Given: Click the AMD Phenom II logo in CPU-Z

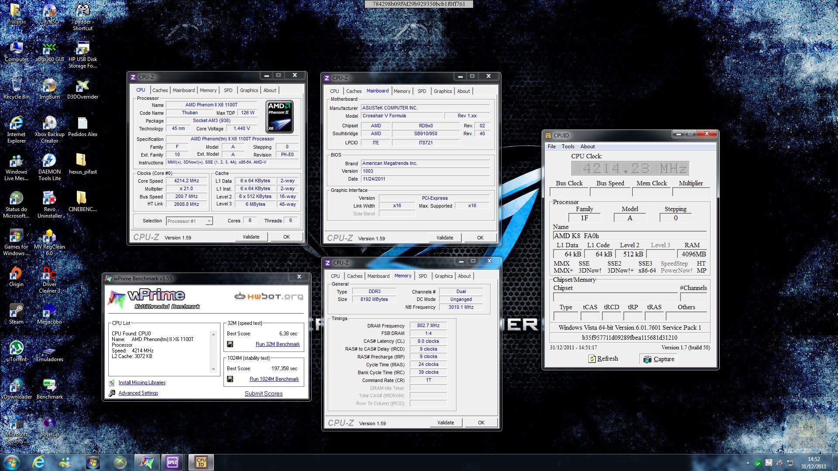Looking at the screenshot, I should pyautogui.click(x=279, y=117).
